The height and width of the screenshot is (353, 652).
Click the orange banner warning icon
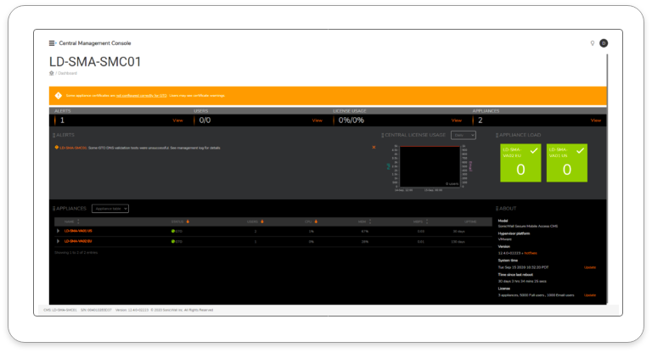click(59, 96)
